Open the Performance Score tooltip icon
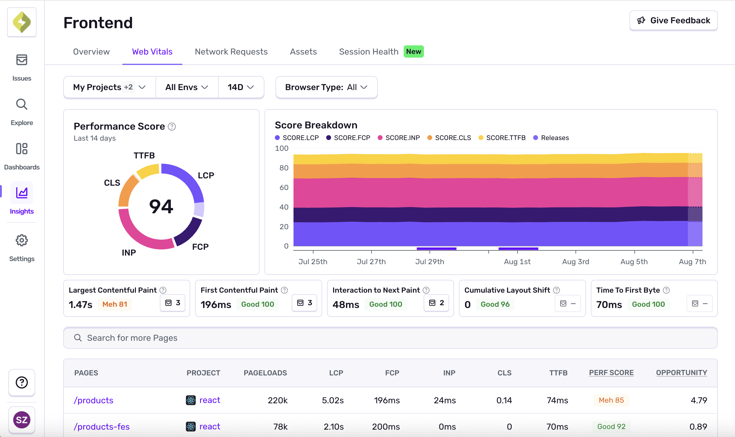The height and width of the screenshot is (437, 735). click(x=171, y=126)
